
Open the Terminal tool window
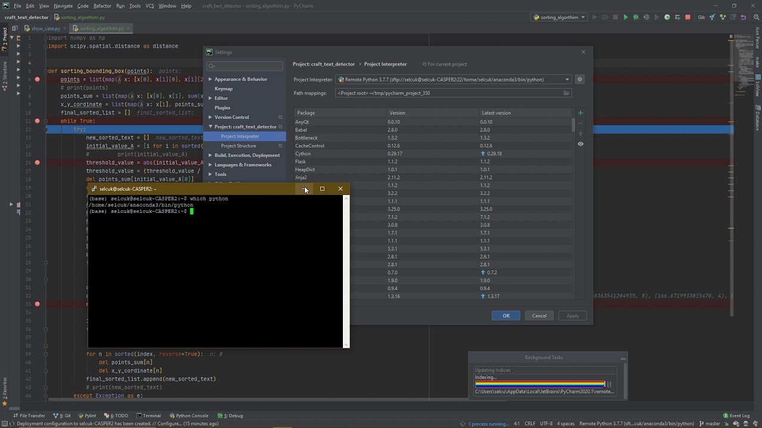click(x=148, y=416)
